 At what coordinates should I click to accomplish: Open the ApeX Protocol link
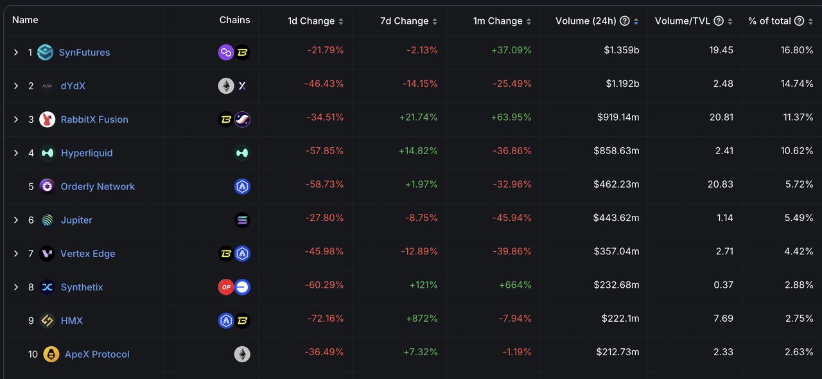tap(97, 354)
